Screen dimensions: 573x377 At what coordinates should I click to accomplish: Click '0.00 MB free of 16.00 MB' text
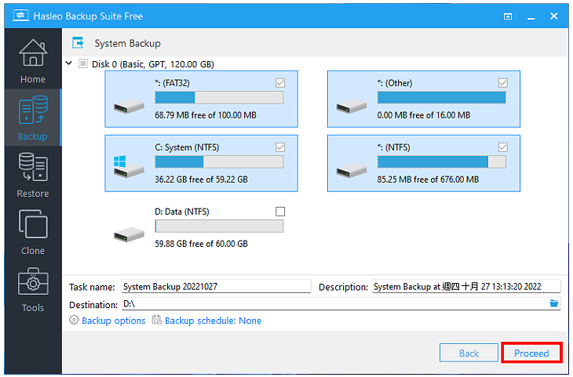(424, 115)
